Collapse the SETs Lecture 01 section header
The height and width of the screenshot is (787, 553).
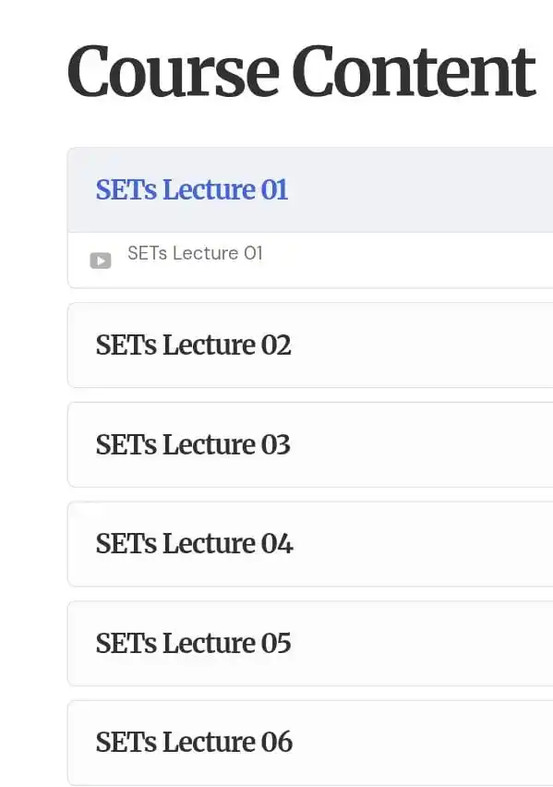pos(310,189)
